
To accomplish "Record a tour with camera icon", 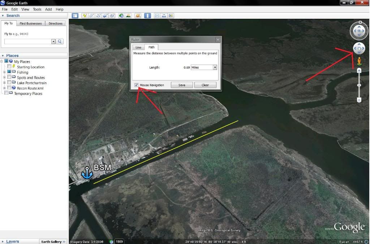I will pyautogui.click(x=112, y=16).
